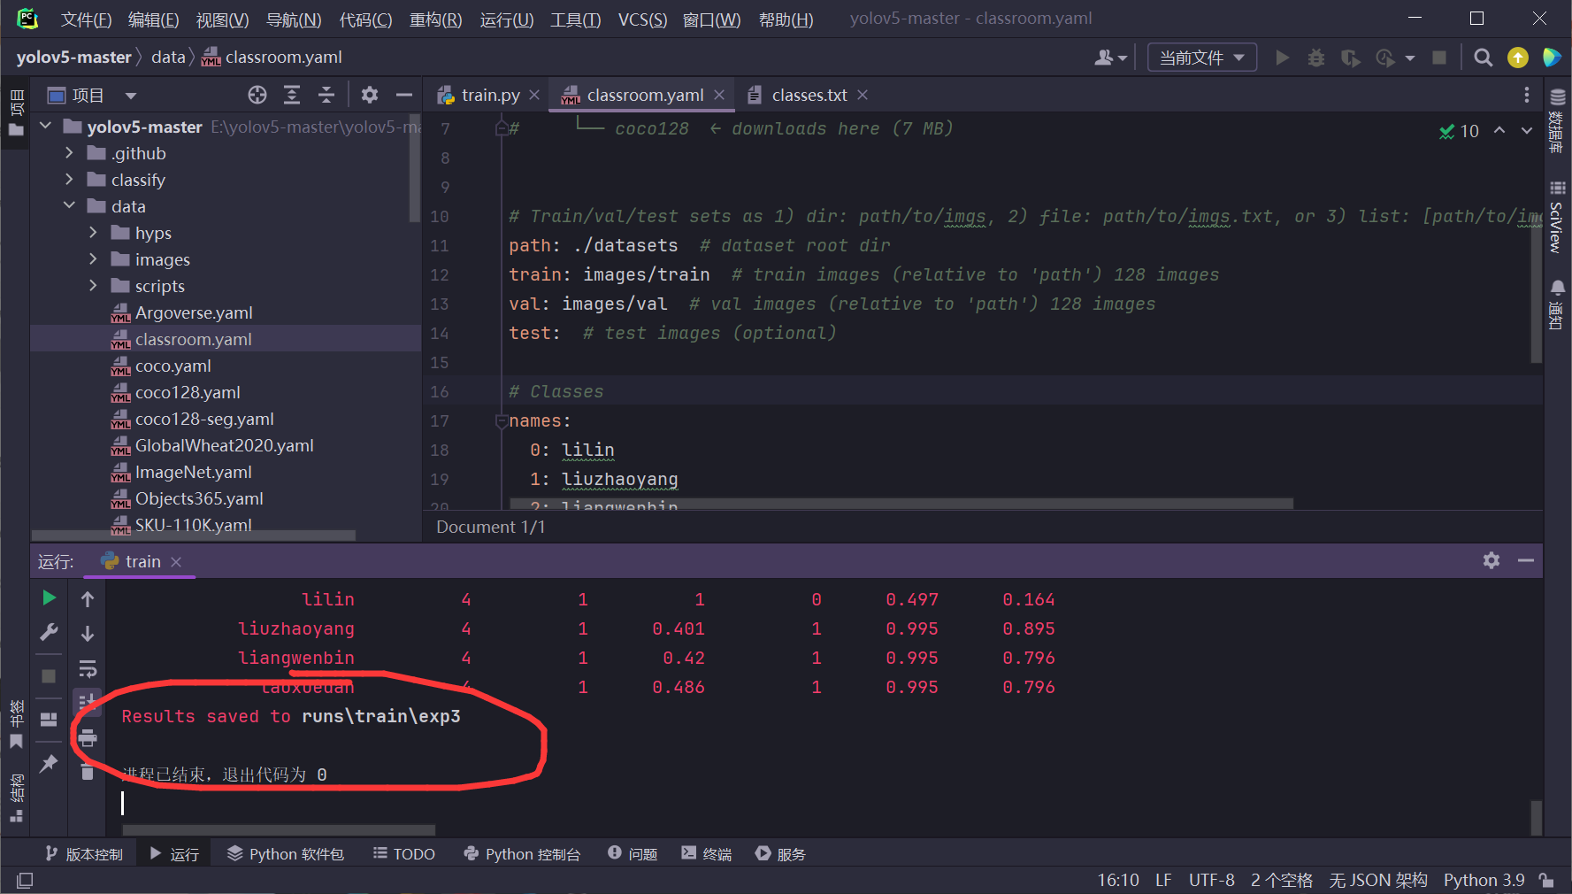Toggle the read-only lock icon in status bar

(1546, 880)
